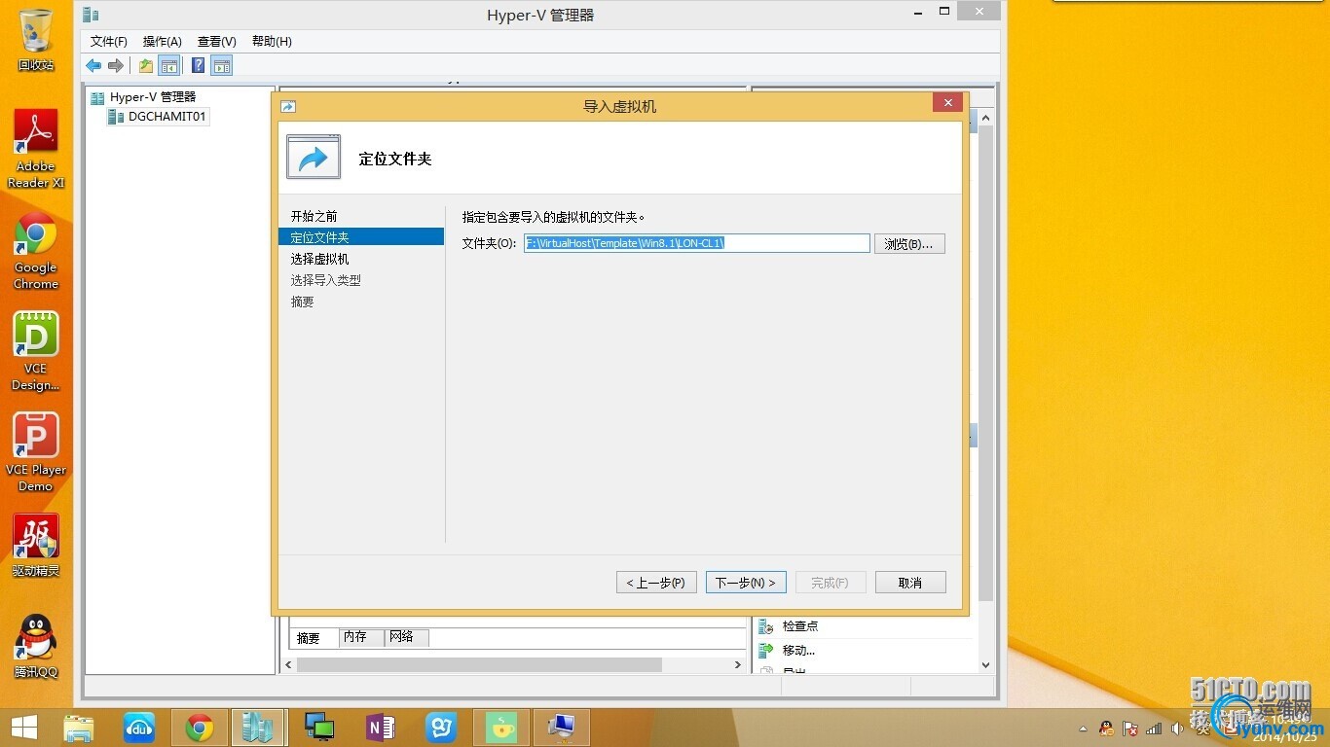Select the 驱动精灵 desktop icon

click(36, 546)
